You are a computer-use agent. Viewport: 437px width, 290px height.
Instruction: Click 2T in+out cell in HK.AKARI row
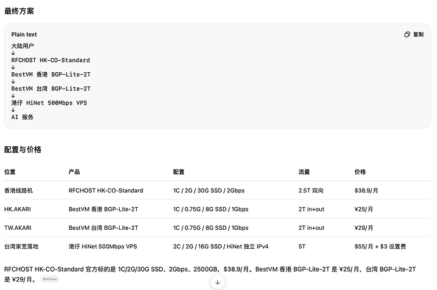(312, 209)
